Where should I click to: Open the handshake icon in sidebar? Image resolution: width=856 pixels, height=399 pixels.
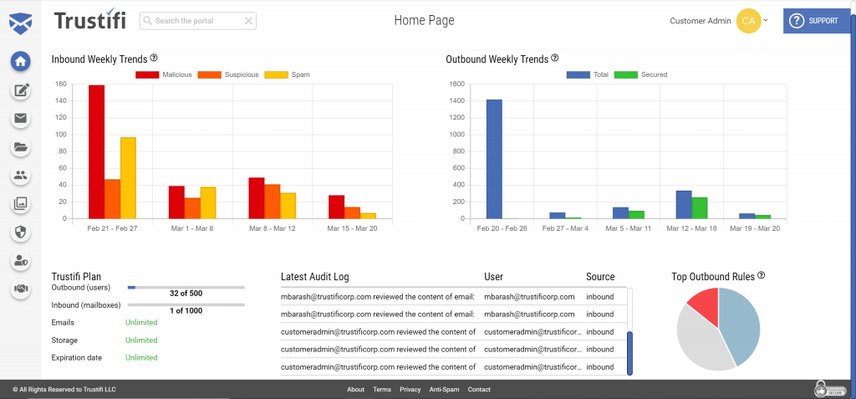click(x=21, y=289)
